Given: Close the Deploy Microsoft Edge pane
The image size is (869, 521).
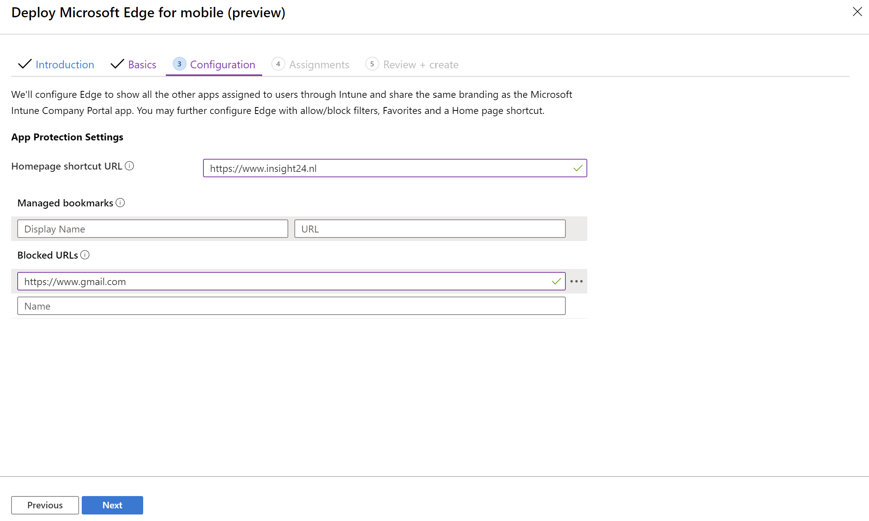Looking at the screenshot, I should click(857, 12).
